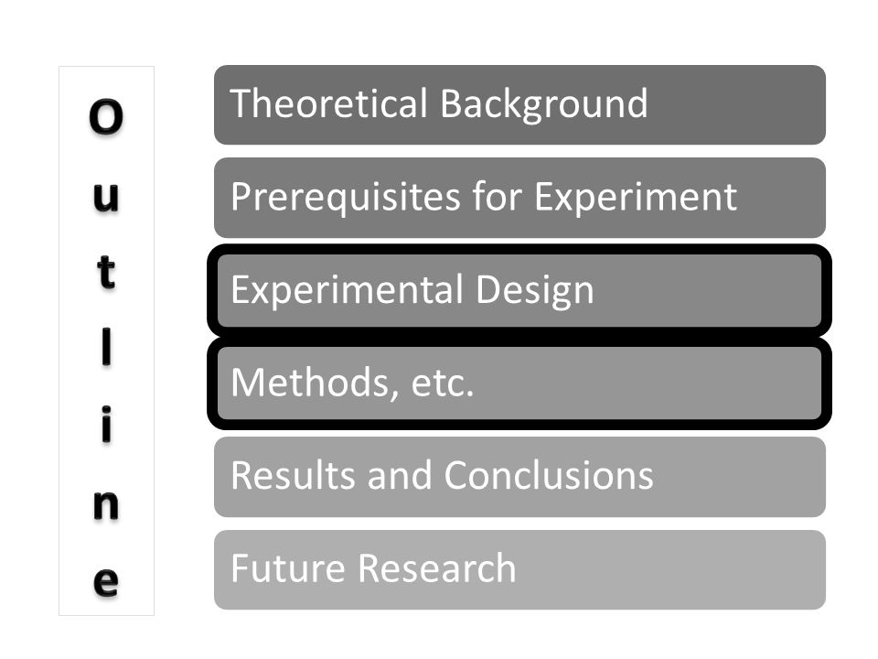Viewport: 878px width, 659px height.
Task: Click the word Design
Action: (x=535, y=291)
